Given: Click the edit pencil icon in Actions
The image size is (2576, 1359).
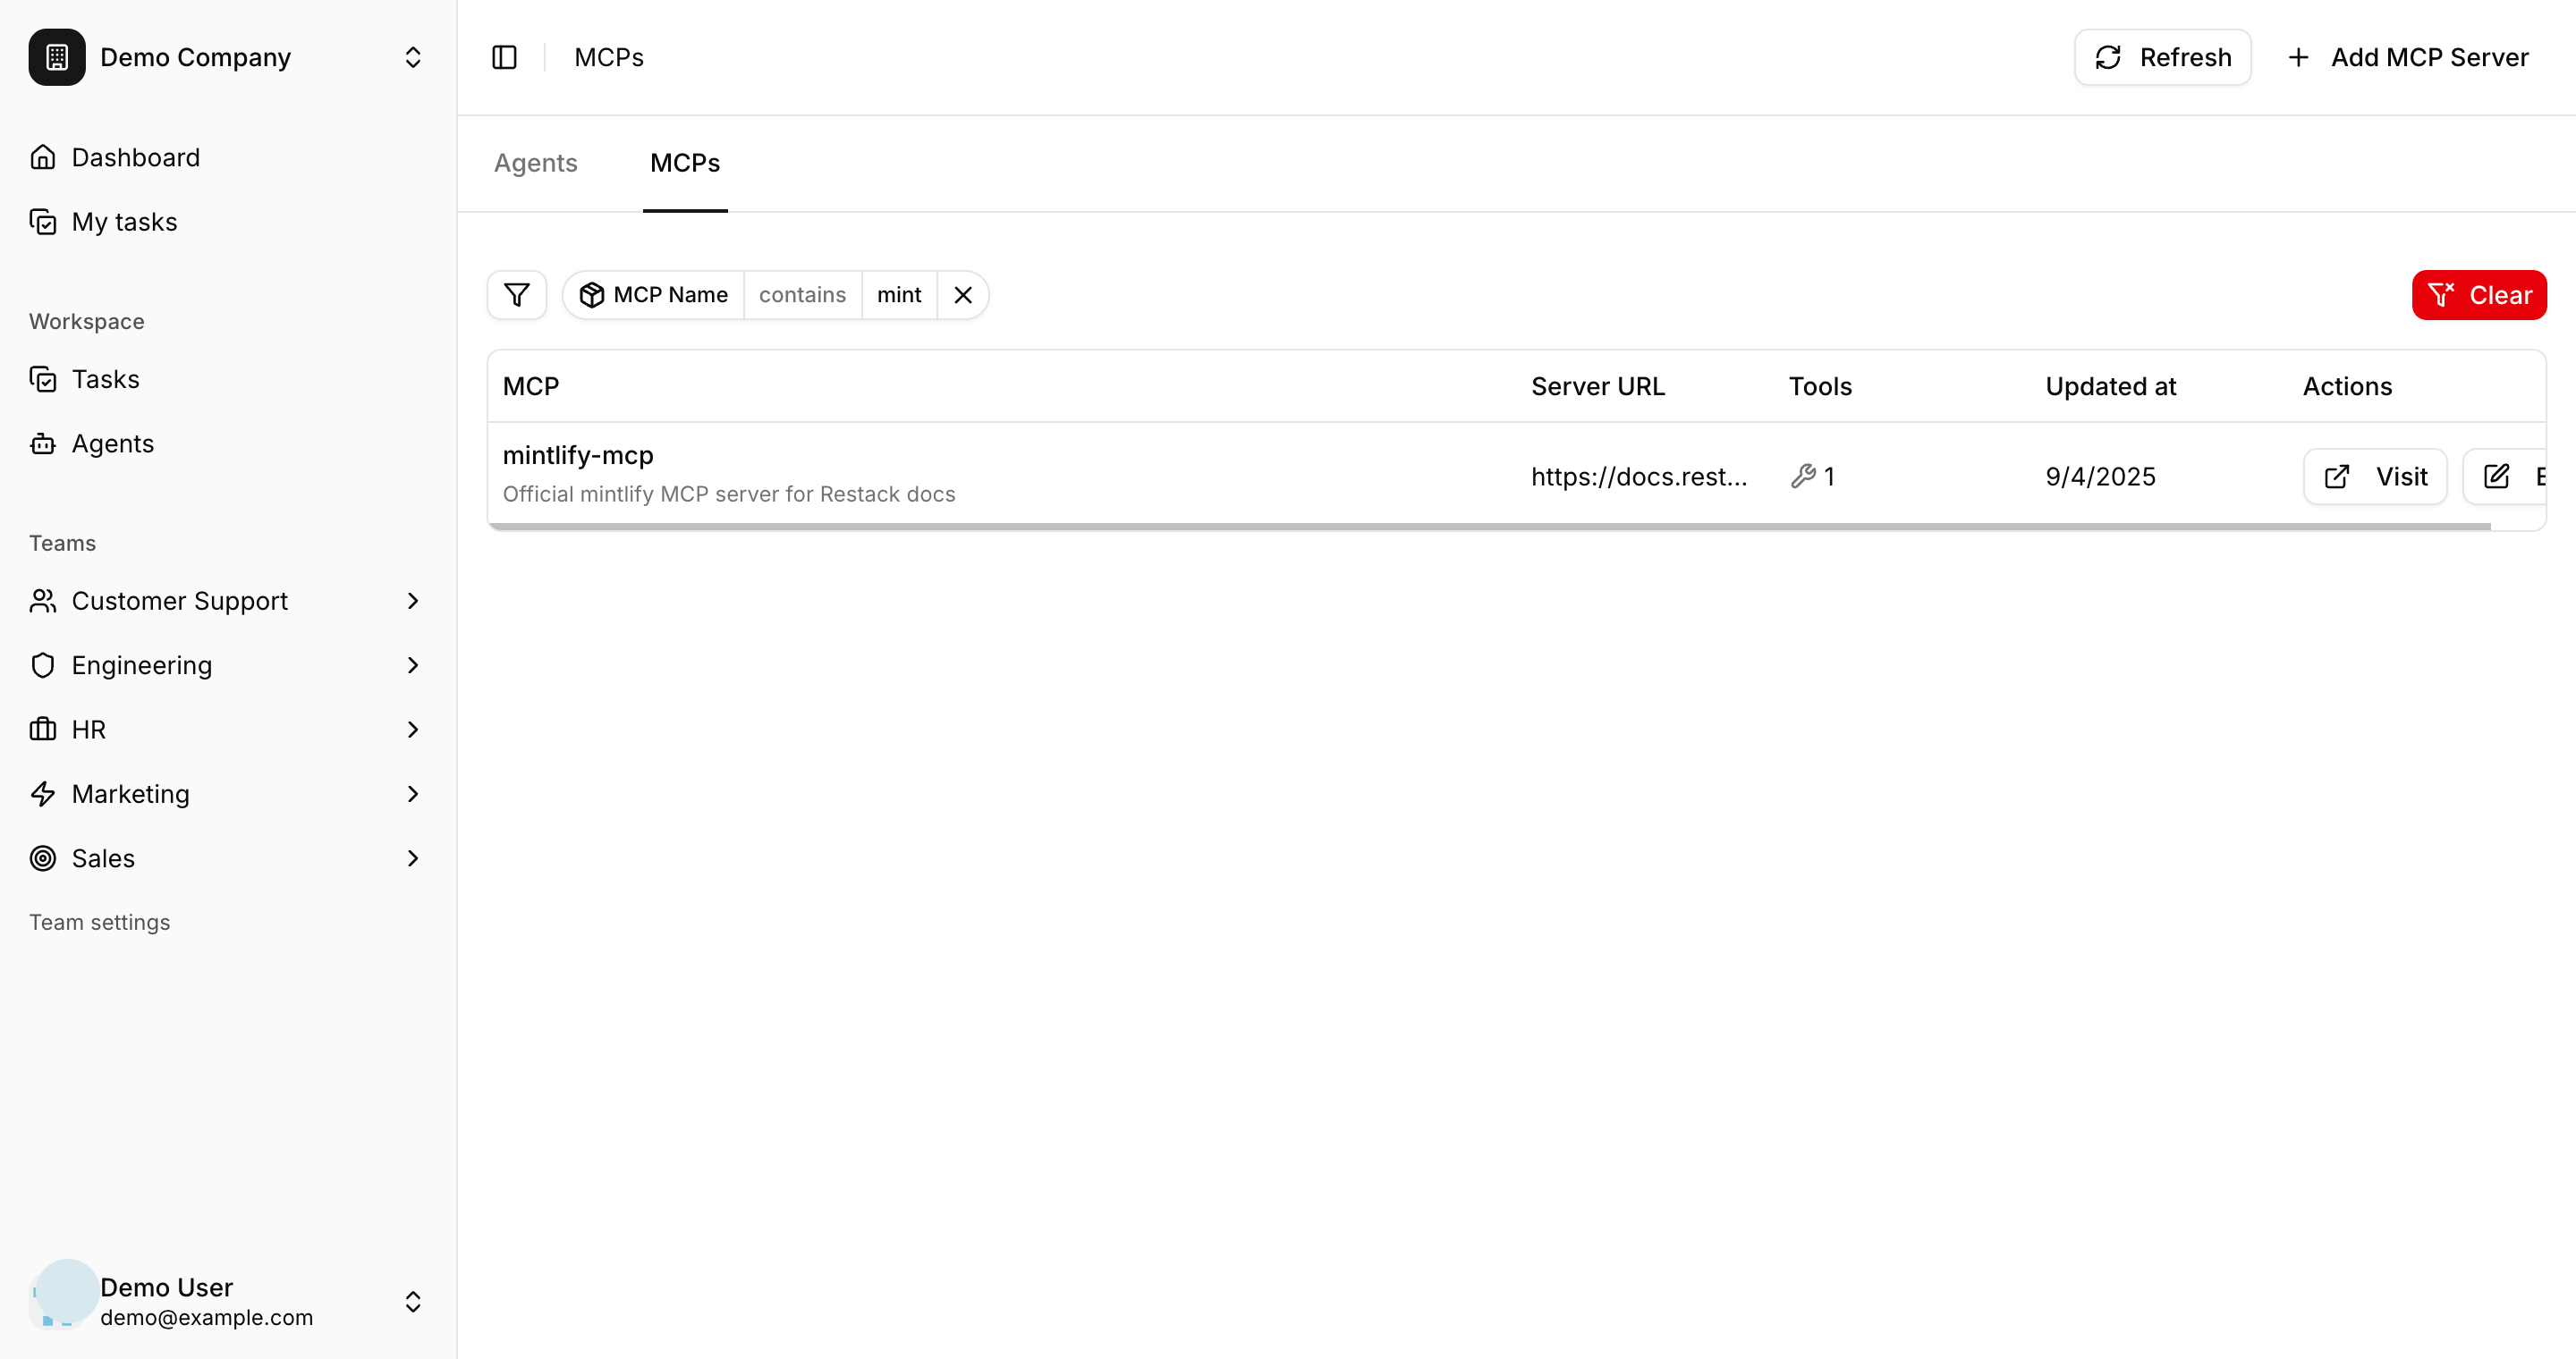Looking at the screenshot, I should point(2497,477).
